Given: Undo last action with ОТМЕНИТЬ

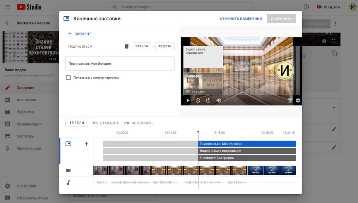Looking at the screenshot, I should [x=106, y=123].
